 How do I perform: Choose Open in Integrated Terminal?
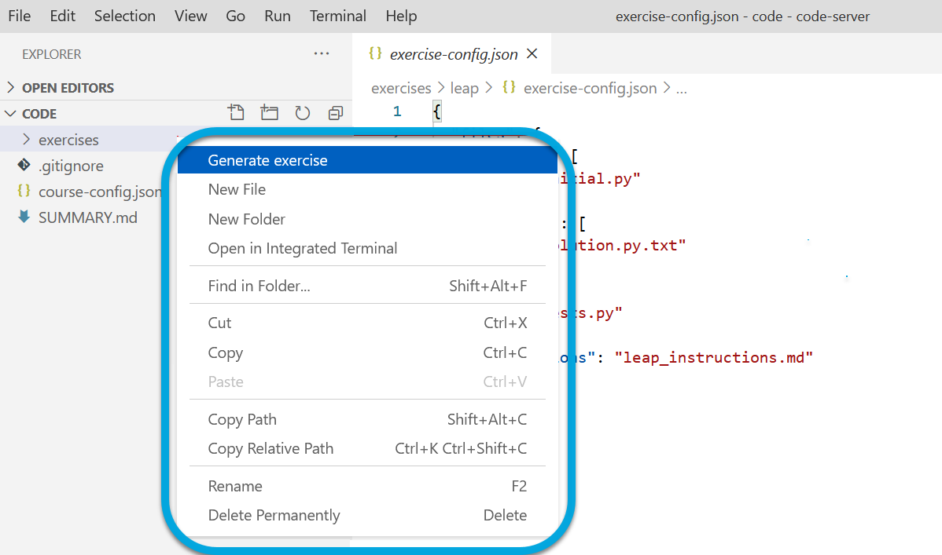point(302,248)
